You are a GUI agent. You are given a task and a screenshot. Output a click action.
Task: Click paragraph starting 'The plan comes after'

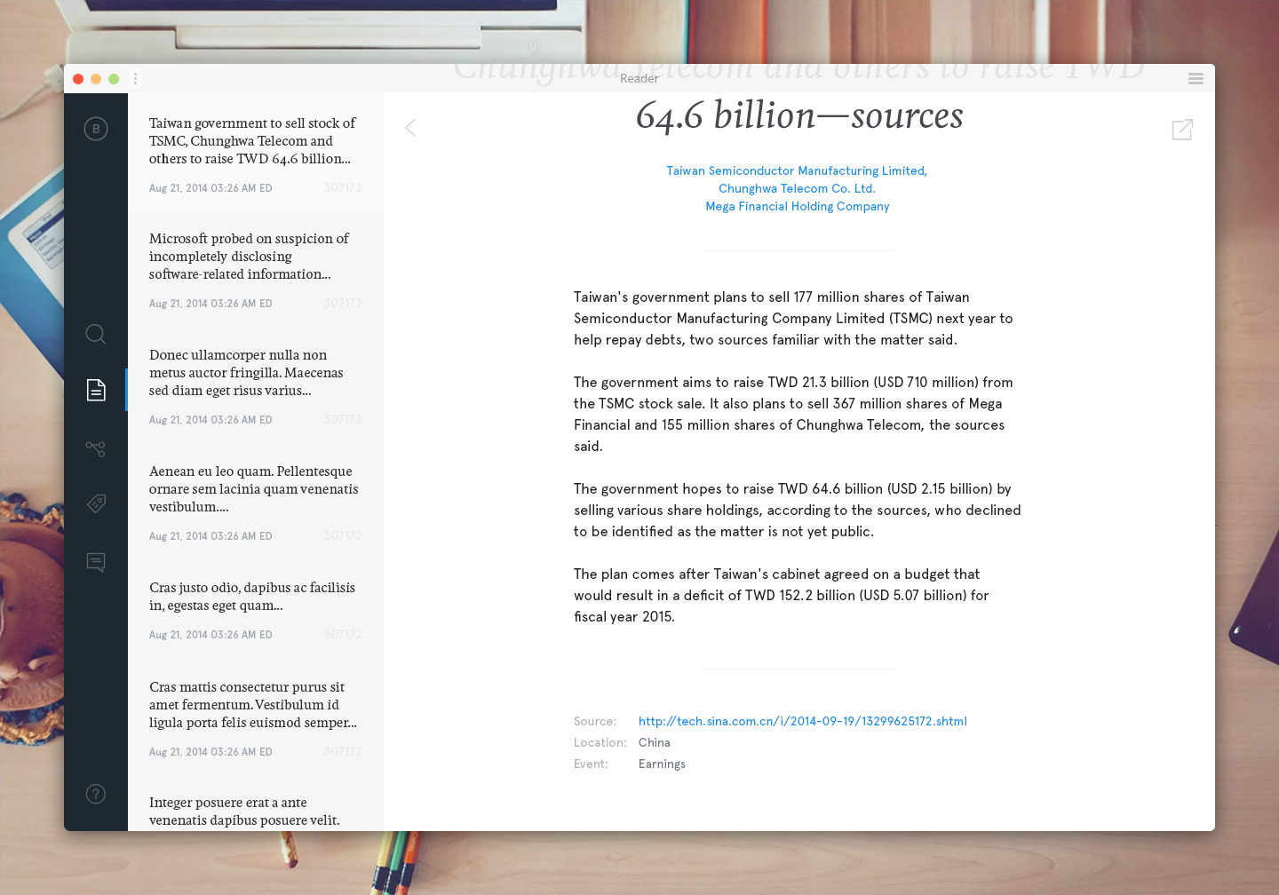click(782, 595)
